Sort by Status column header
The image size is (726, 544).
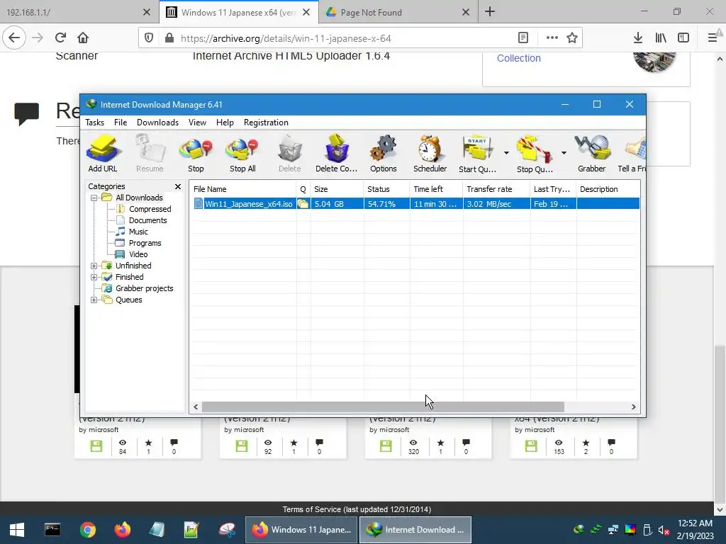tap(386, 189)
